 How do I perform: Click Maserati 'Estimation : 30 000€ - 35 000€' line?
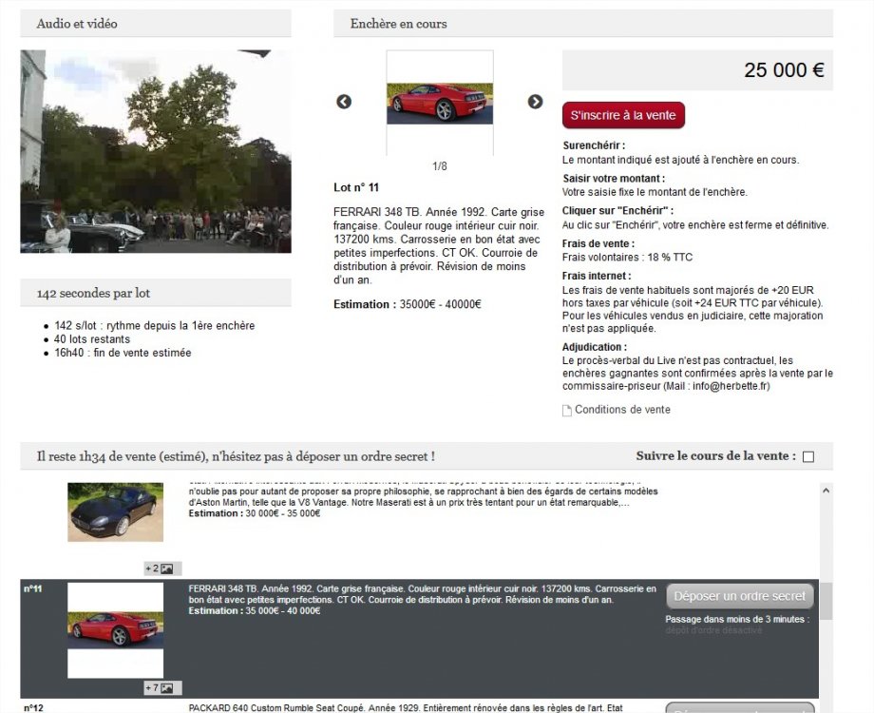click(255, 513)
